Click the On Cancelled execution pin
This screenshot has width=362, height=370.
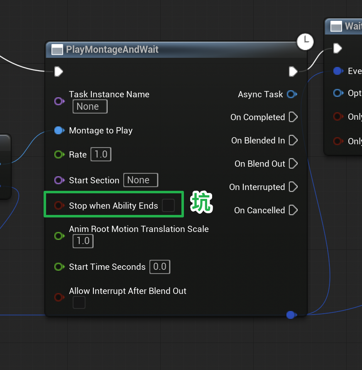coord(293,210)
